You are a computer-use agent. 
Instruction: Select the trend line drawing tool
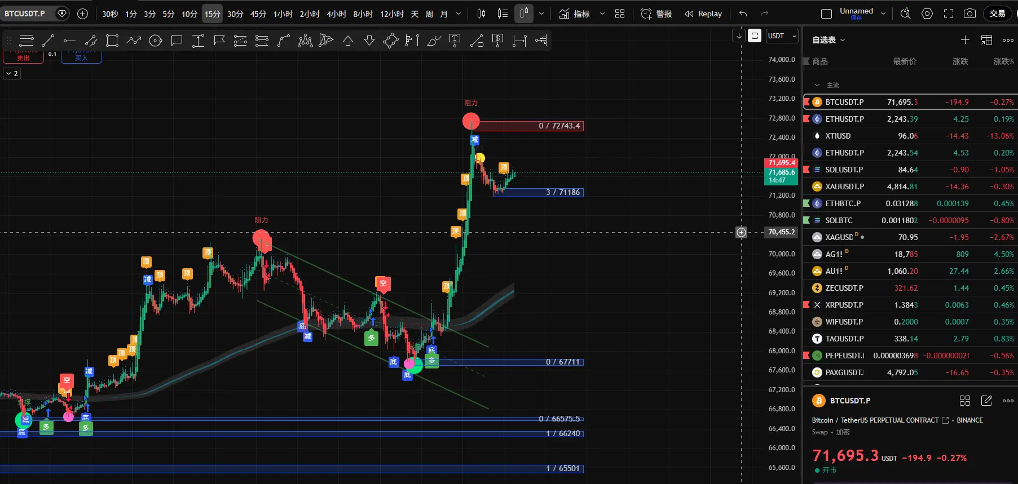point(48,41)
